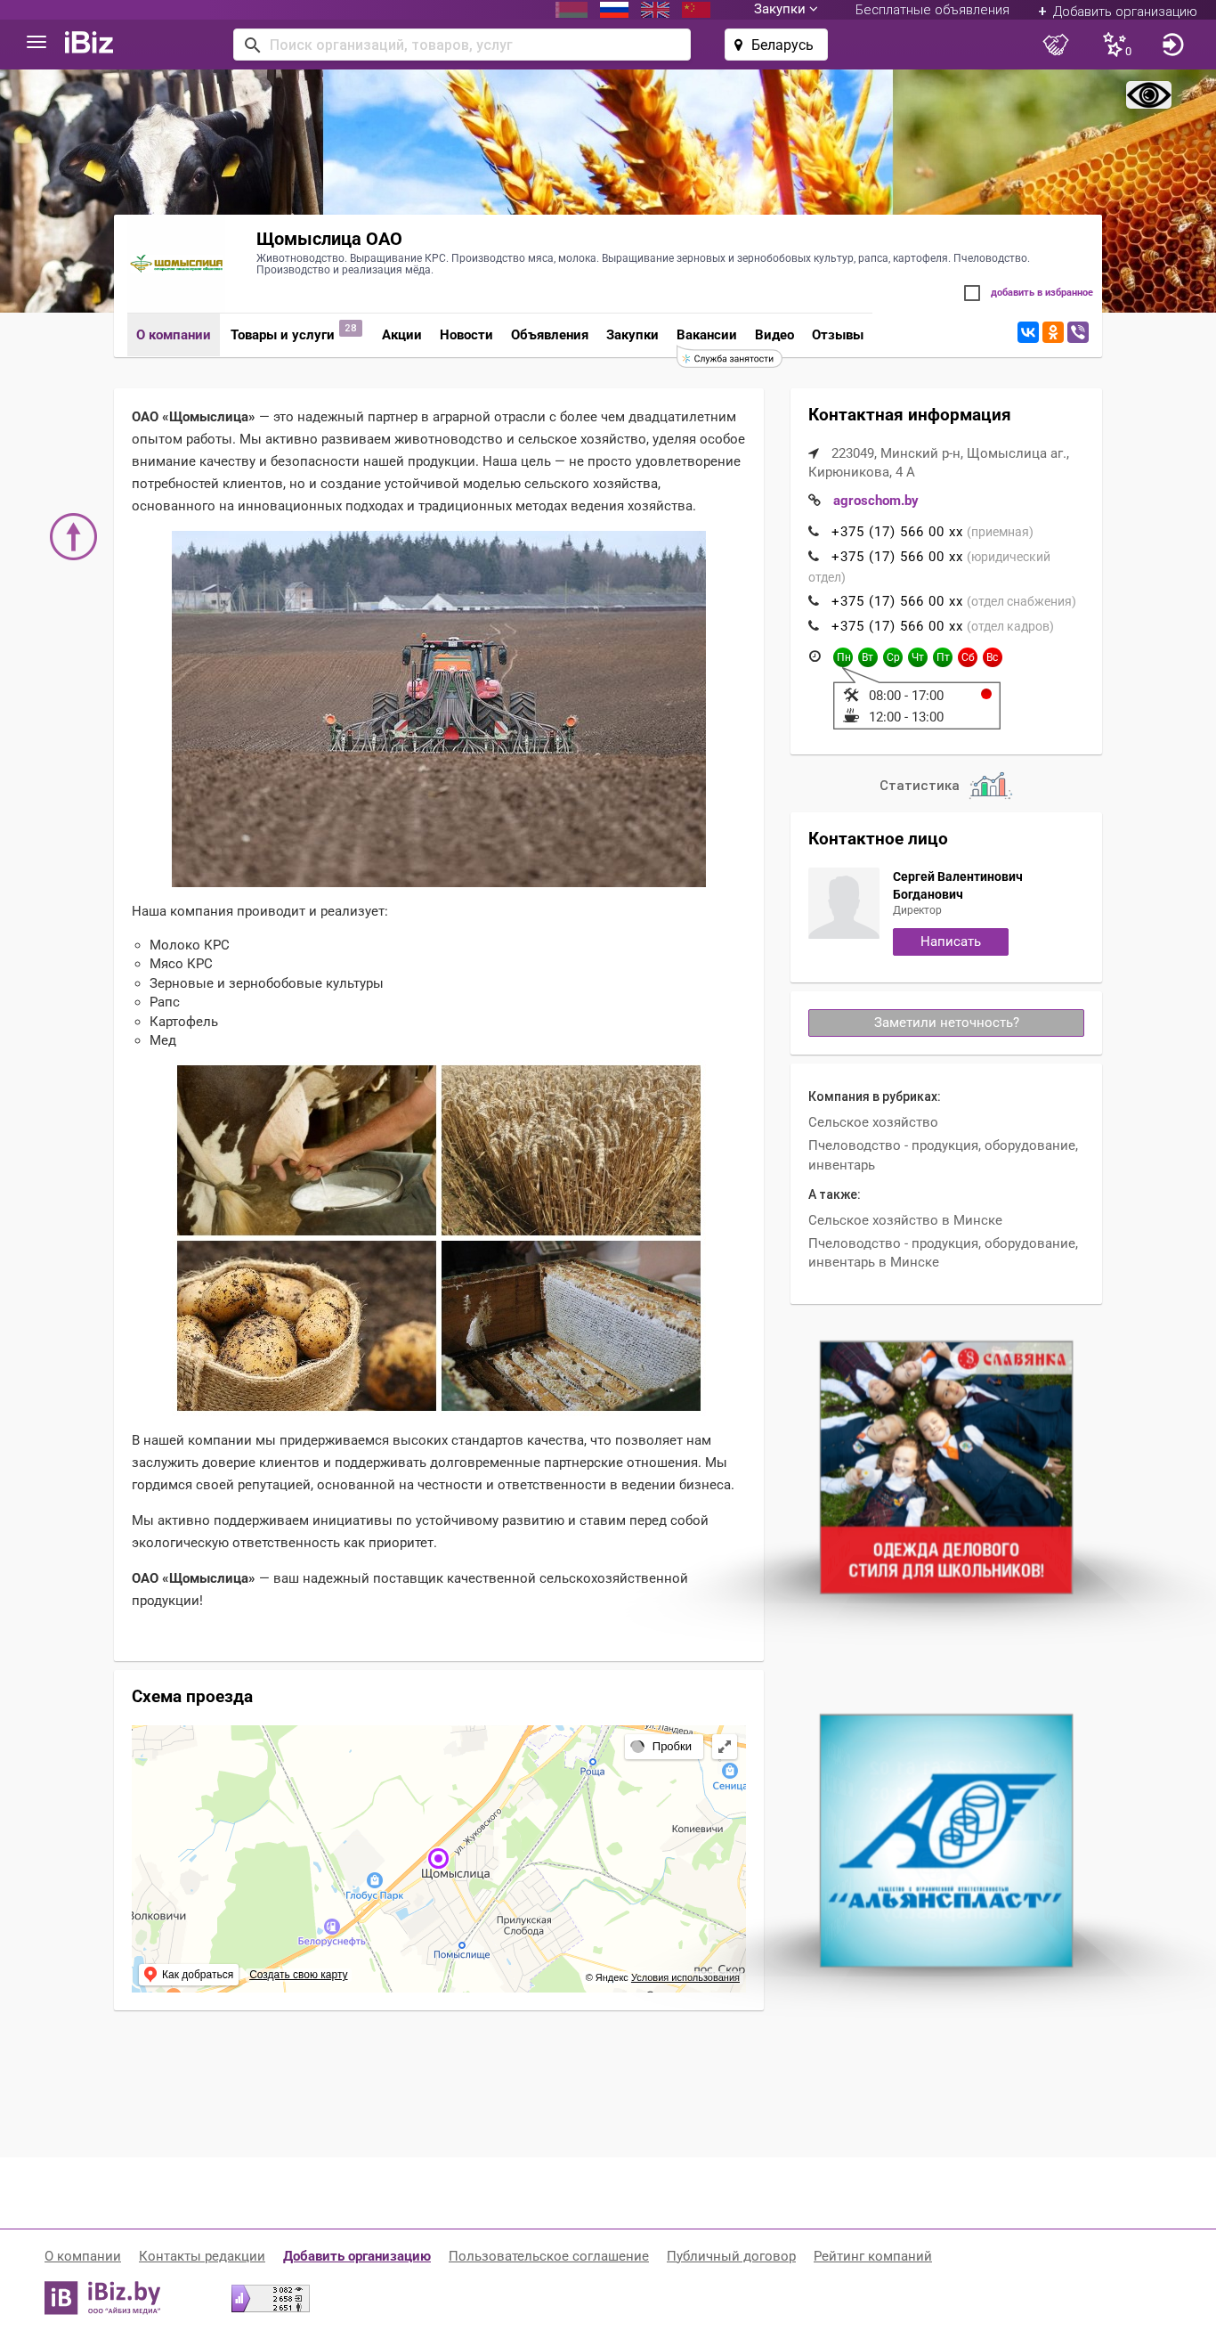Share company via VK icon

tap(1027, 332)
